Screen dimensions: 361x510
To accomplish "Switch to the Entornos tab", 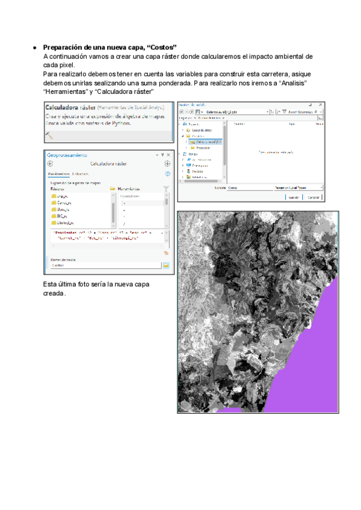I will [80, 174].
